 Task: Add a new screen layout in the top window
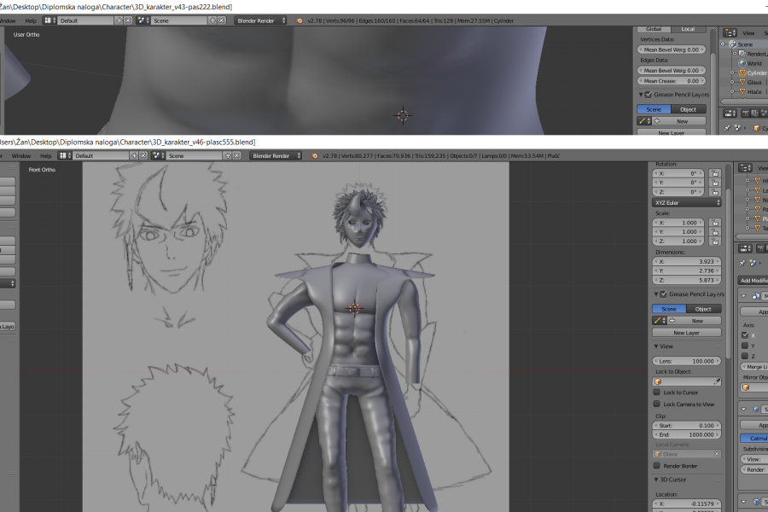[x=119, y=20]
